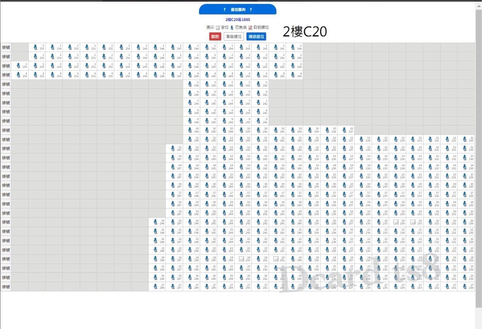Image resolution: width=482 pixels, height=329 pixels.
Task: Select empty seat row 20 number 233
Action: [413, 222]
